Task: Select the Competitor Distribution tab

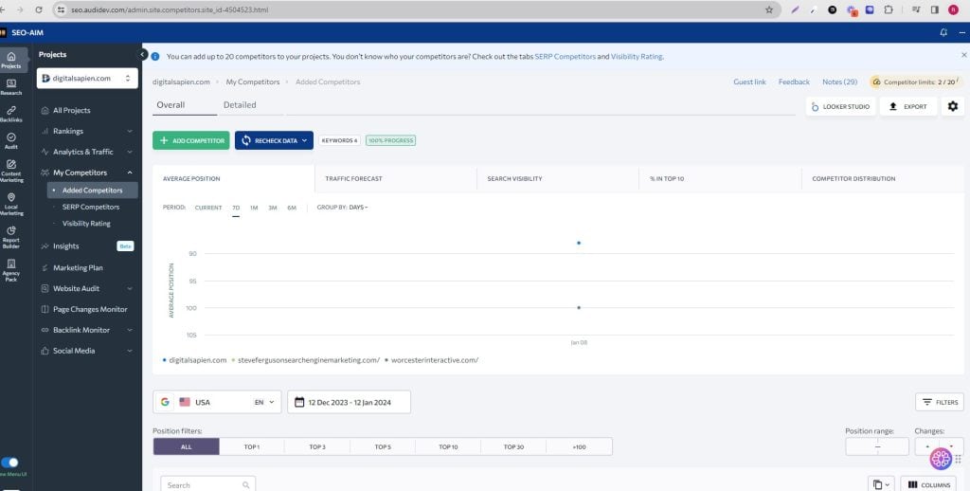Action: pos(883,178)
